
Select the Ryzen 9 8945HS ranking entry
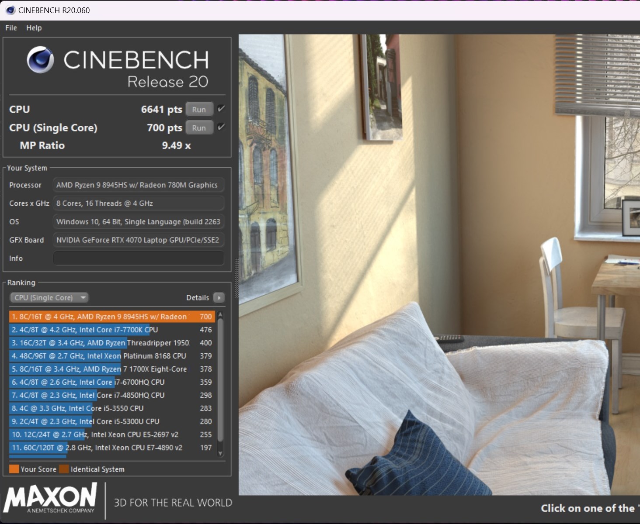111,317
